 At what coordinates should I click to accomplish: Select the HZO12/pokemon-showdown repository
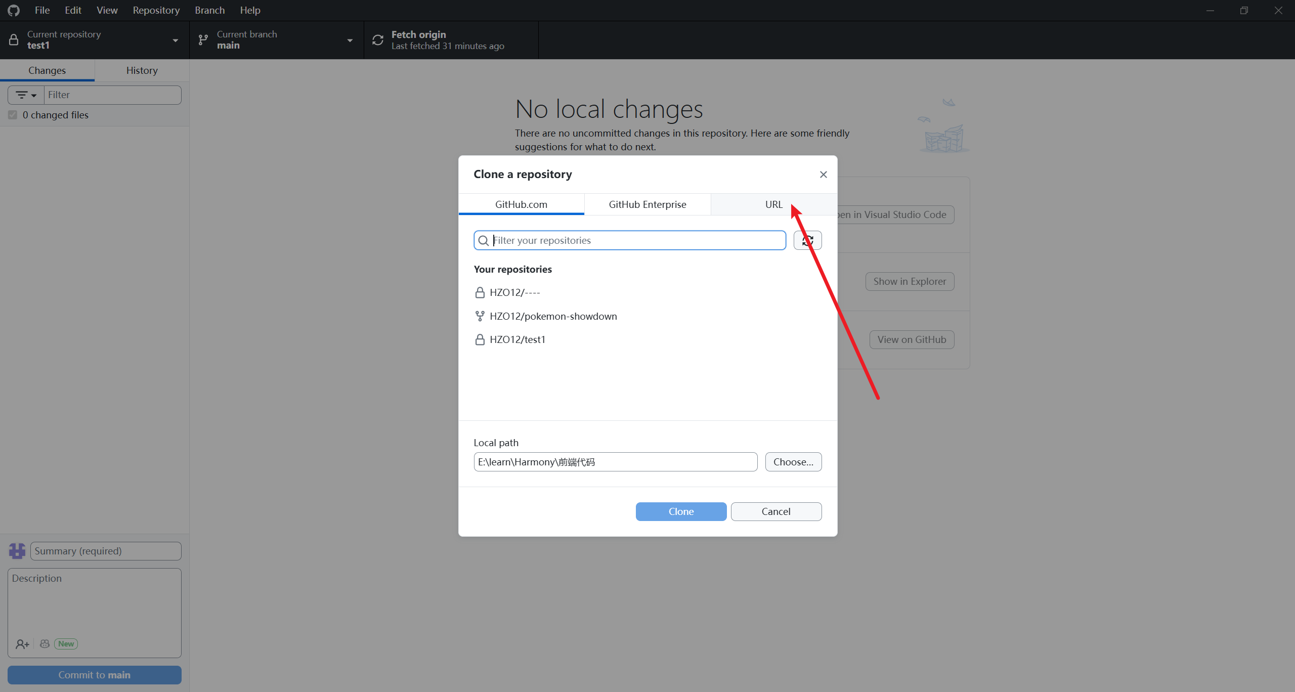[x=553, y=316]
